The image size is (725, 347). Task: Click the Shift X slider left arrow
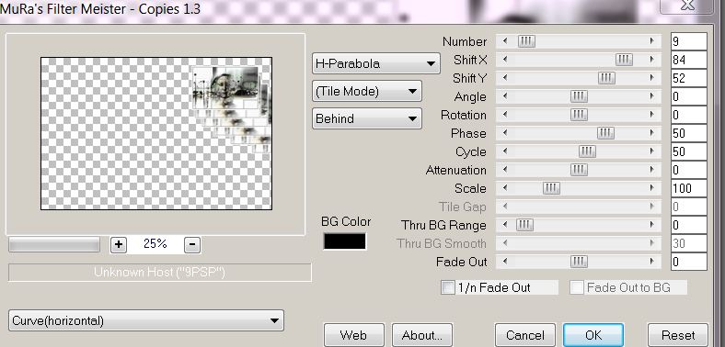tap(505, 60)
